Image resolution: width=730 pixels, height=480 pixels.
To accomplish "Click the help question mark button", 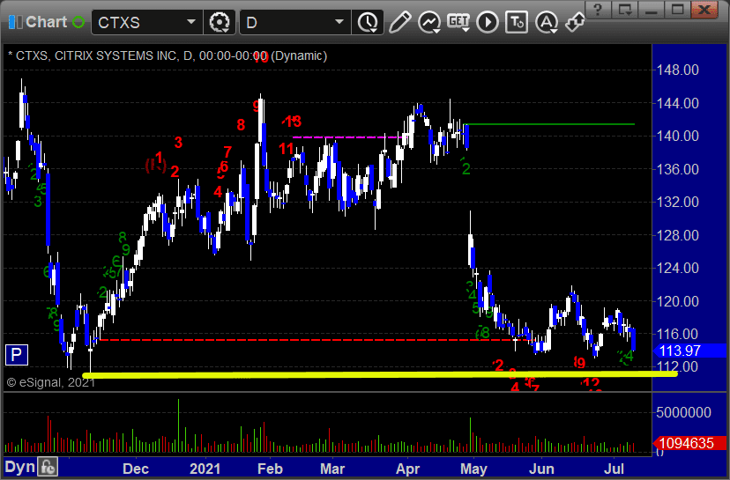I will [x=599, y=10].
